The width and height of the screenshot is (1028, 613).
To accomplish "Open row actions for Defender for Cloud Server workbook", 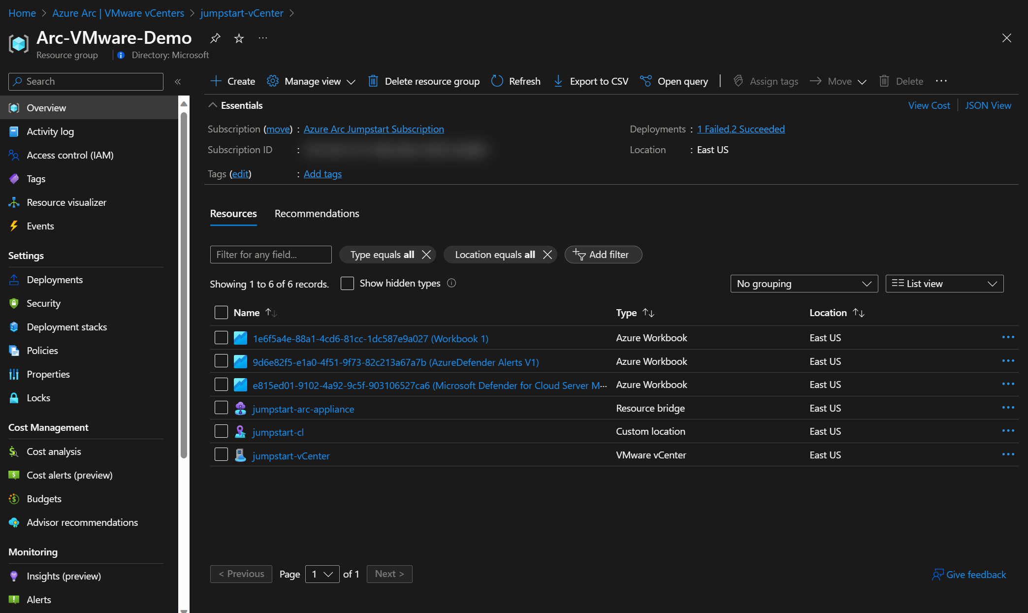I will coord(1008,384).
